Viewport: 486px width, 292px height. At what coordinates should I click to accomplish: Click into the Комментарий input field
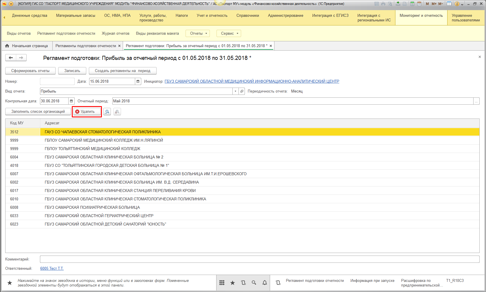tap(259, 259)
